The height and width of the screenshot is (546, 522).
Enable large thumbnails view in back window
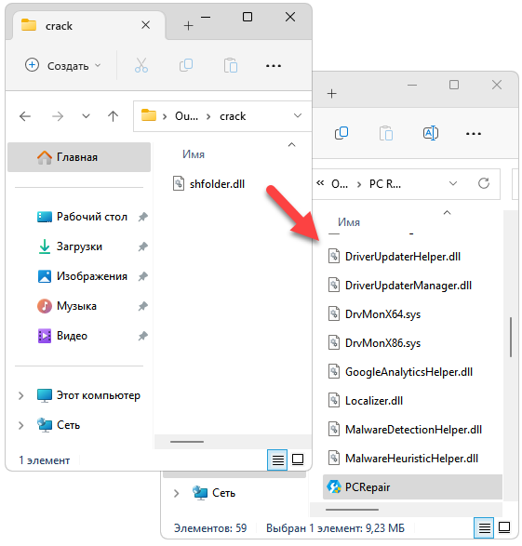(504, 528)
